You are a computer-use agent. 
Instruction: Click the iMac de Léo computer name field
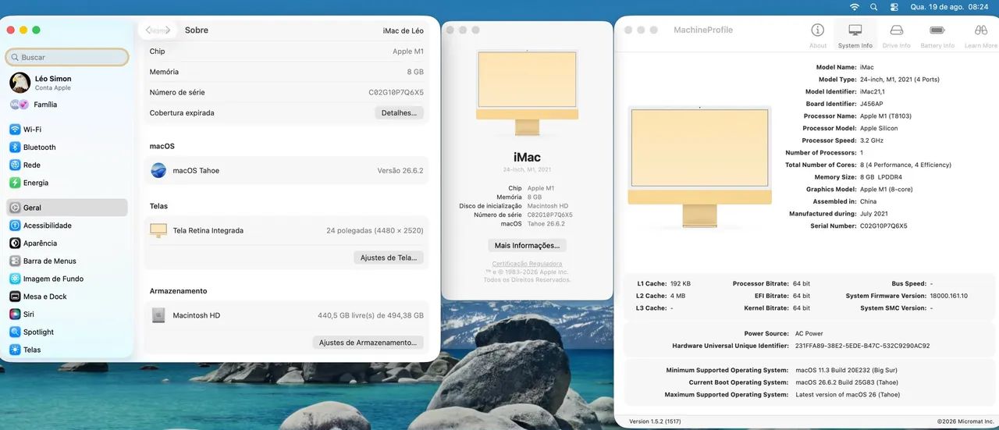403,30
